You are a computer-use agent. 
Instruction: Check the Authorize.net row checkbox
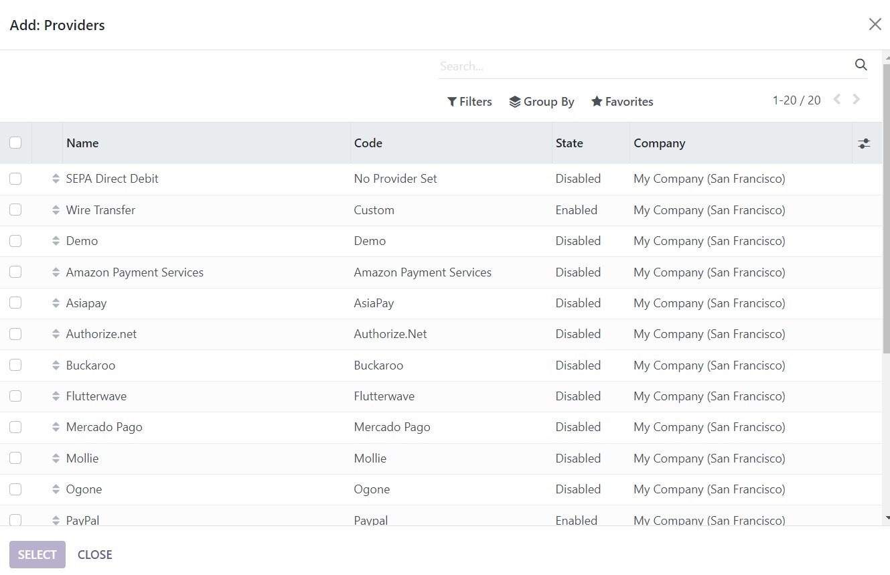tap(15, 334)
